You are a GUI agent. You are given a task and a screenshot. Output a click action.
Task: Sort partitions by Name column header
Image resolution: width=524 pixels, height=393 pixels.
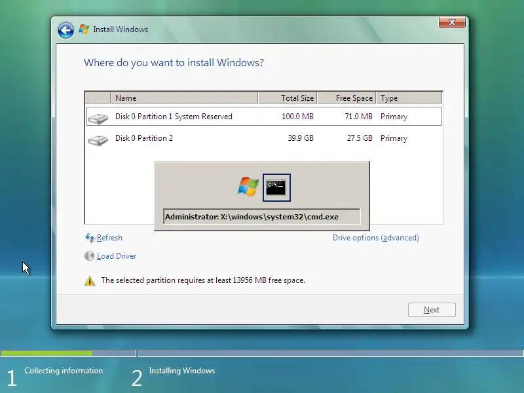pos(184,98)
